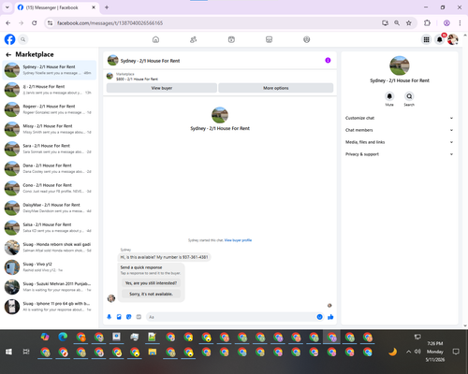Open the Missy - 2/1 House For Rent chat

tap(50, 129)
